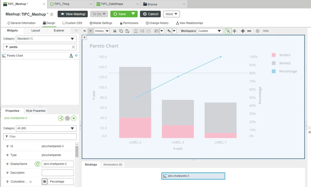Open the Mobile Settings tab
The width and height of the screenshot is (311, 187).
(101, 23)
